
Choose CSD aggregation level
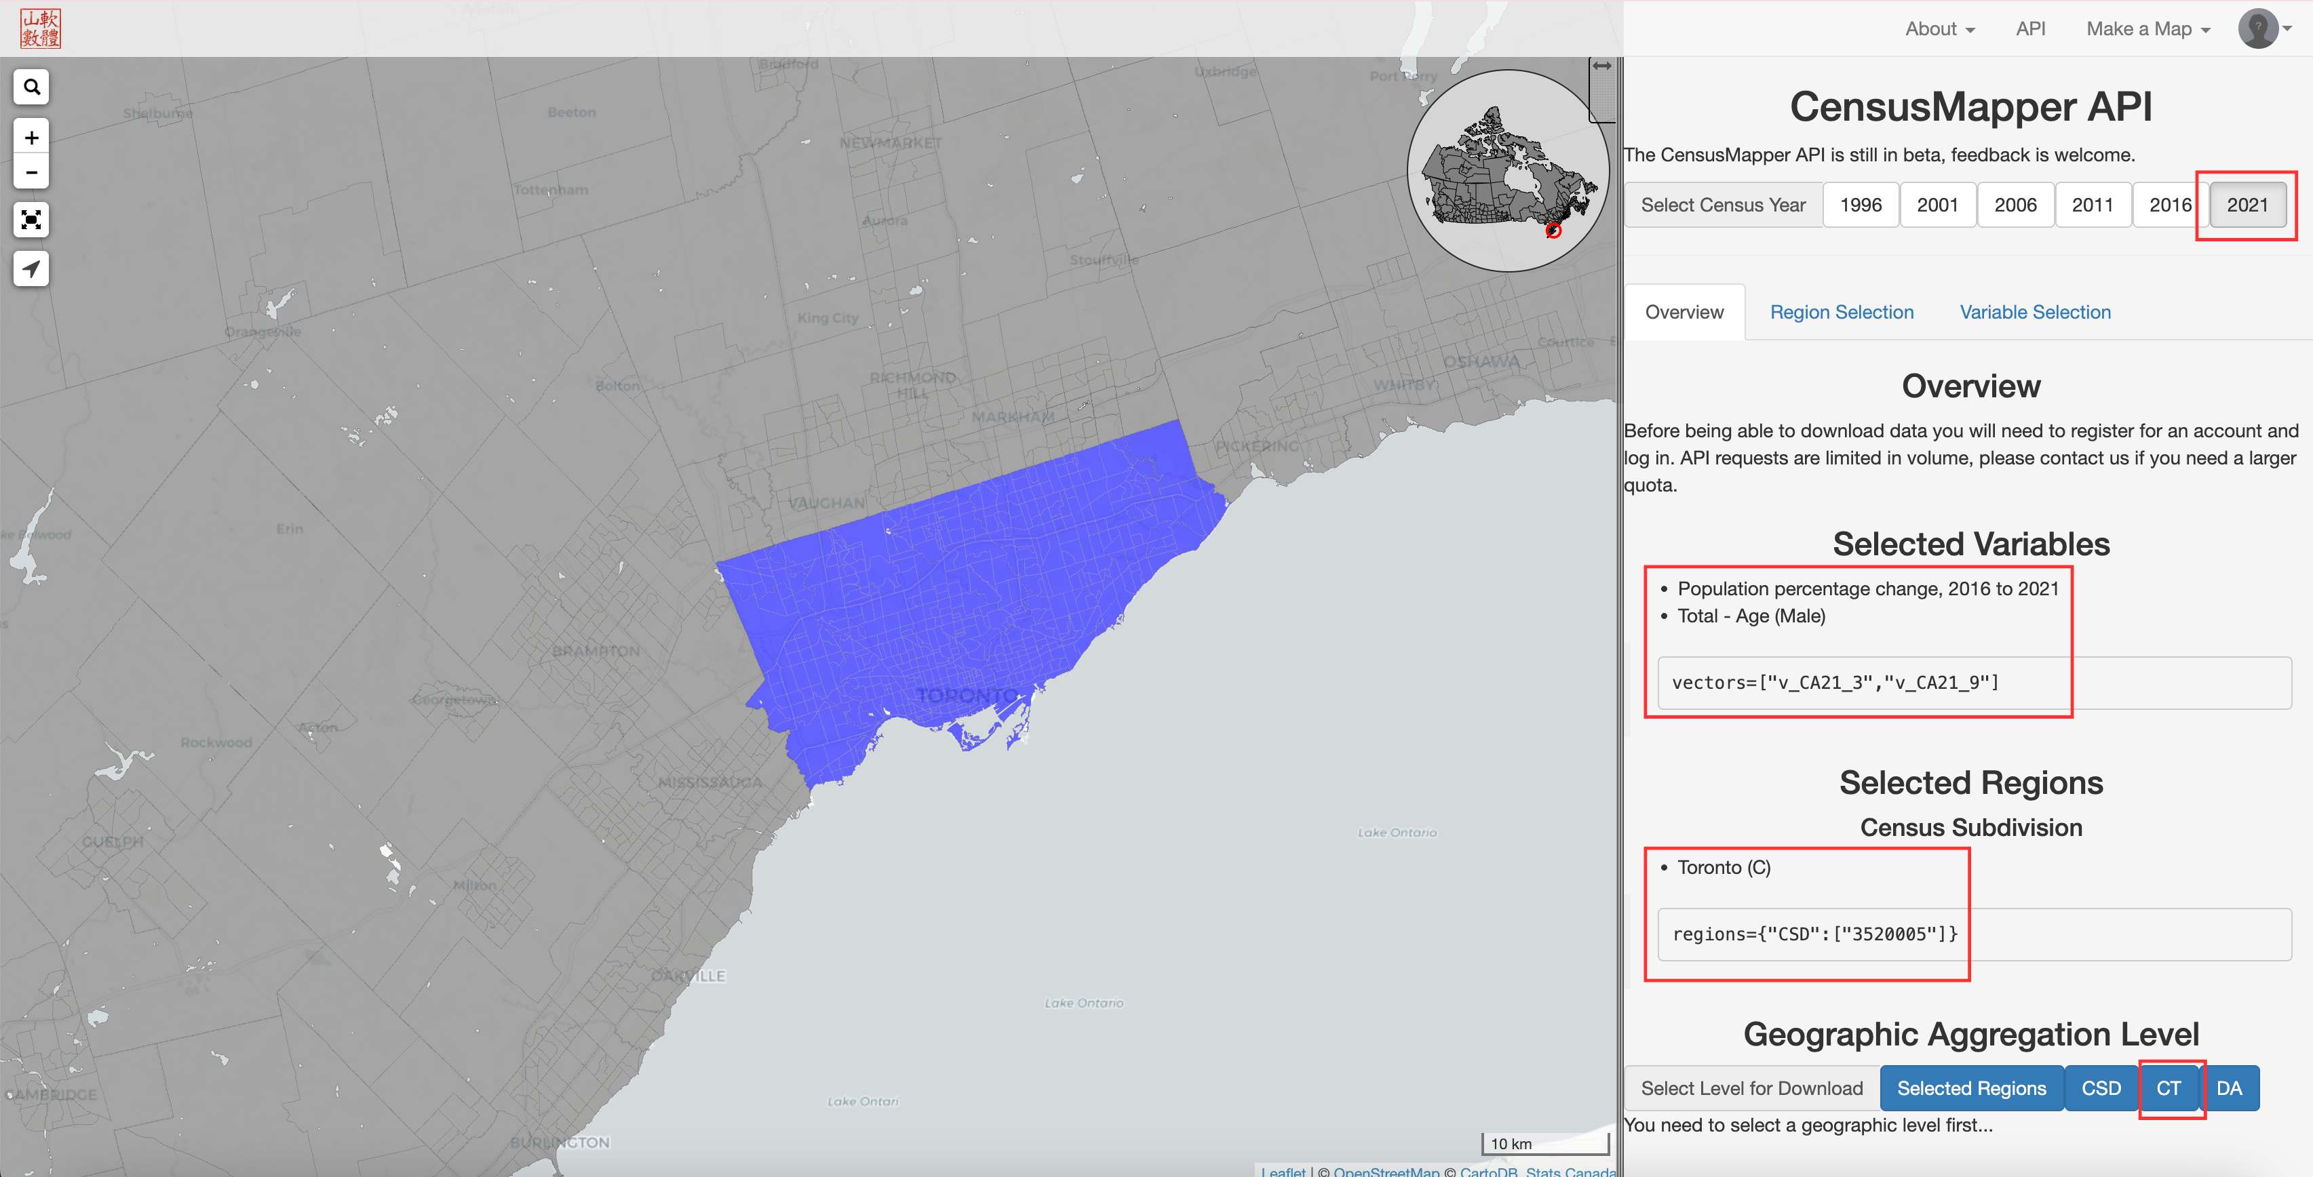pyautogui.click(x=2100, y=1088)
